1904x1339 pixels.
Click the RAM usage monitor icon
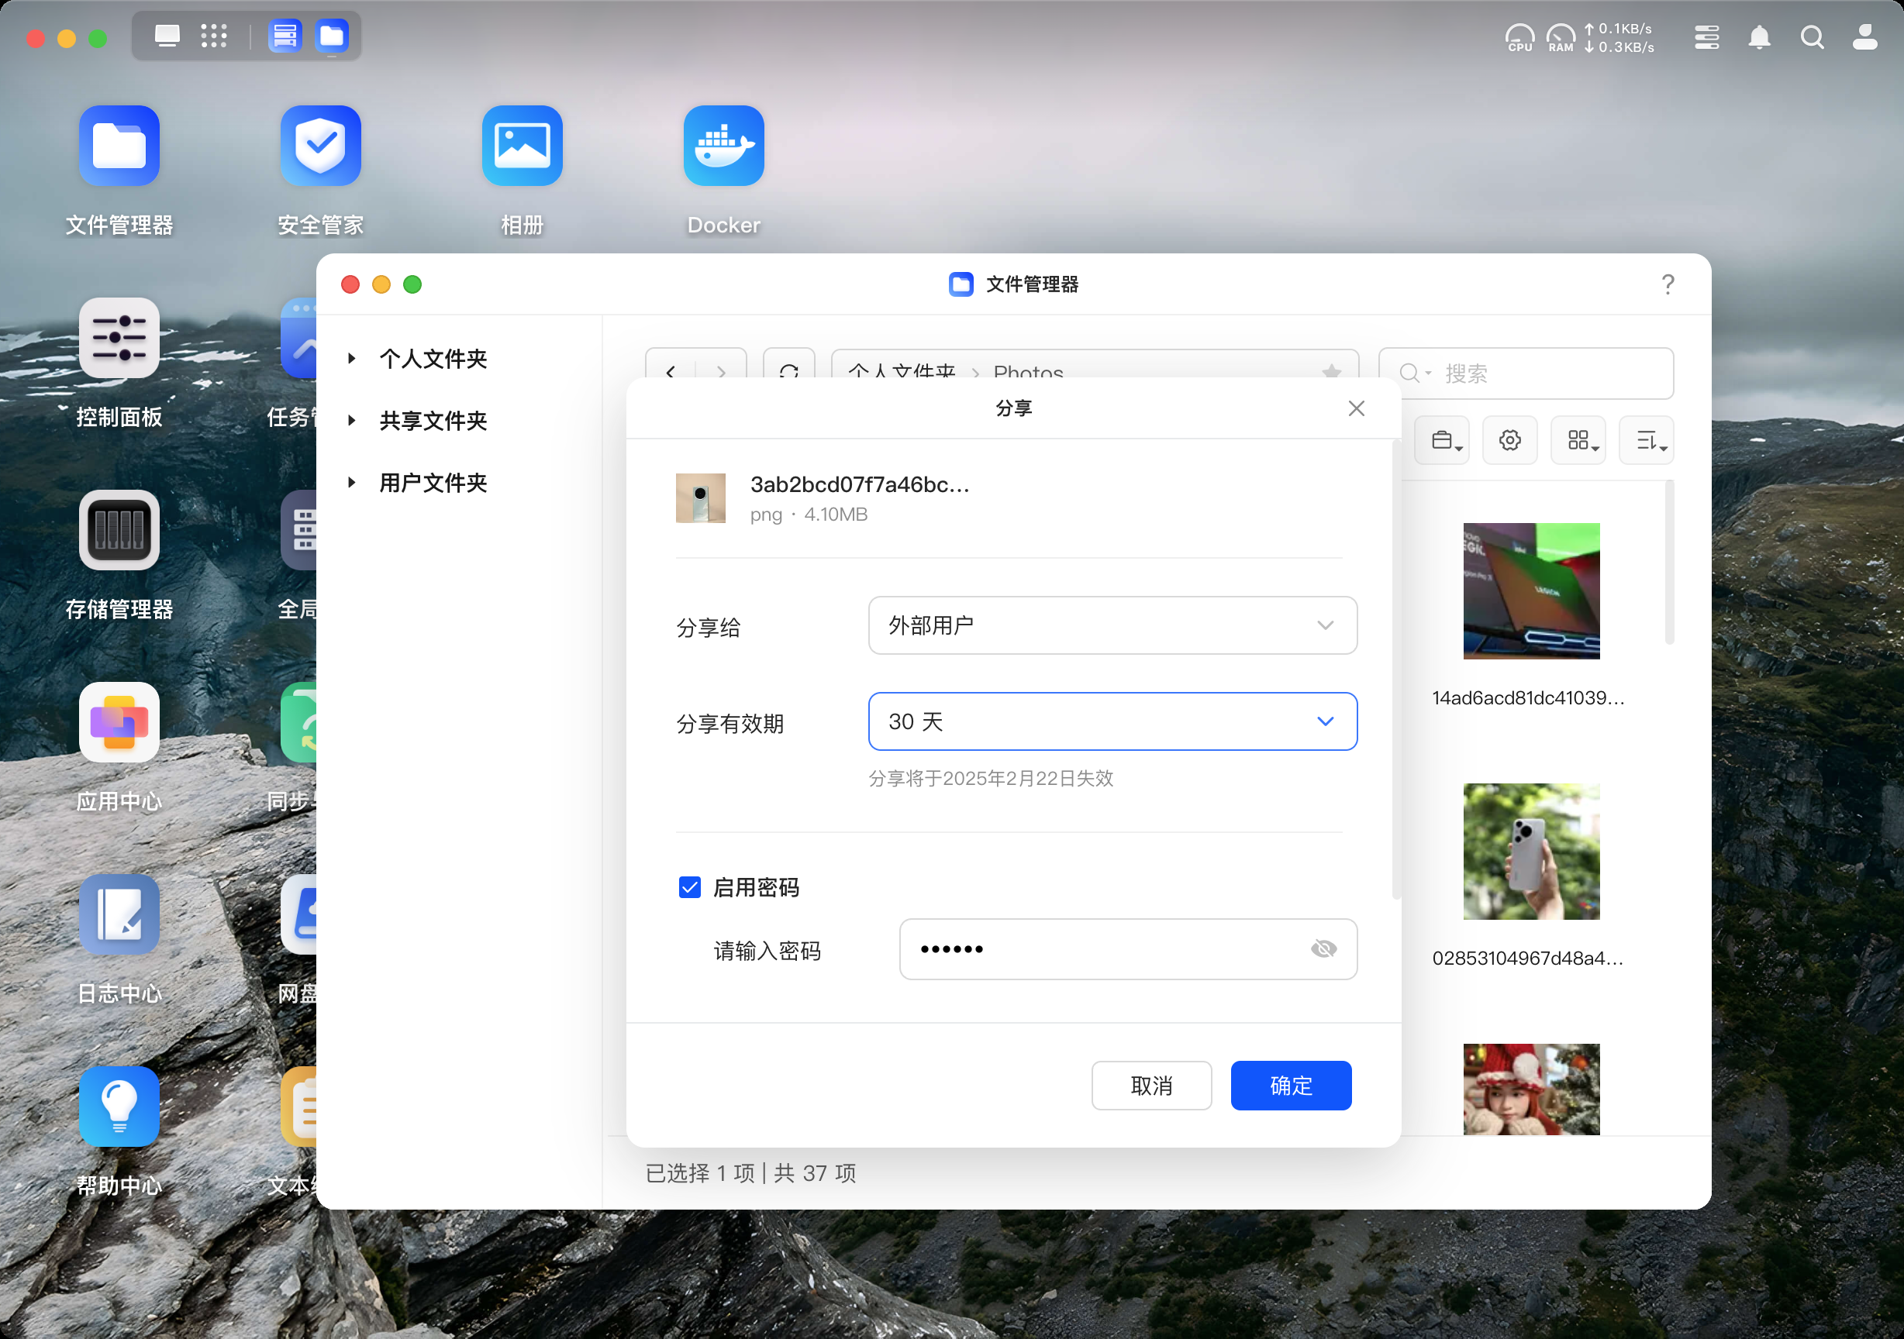[1560, 37]
